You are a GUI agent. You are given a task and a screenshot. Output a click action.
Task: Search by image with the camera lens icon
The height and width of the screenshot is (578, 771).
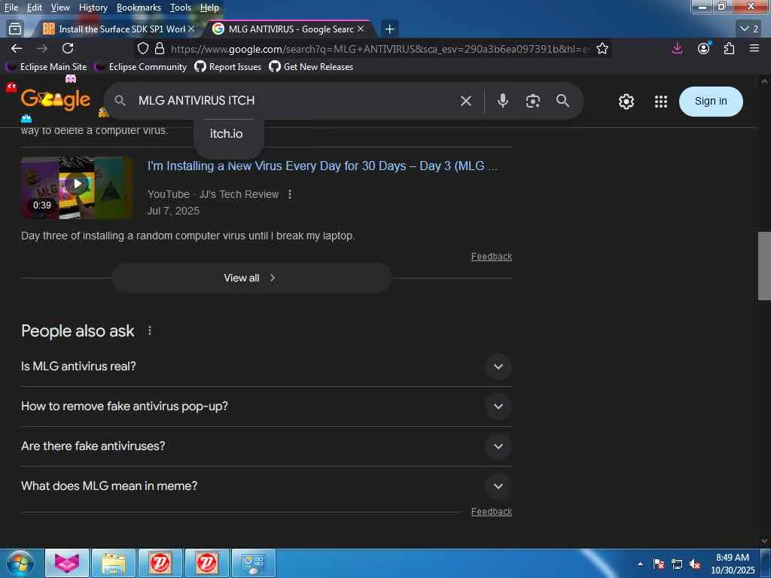click(x=533, y=101)
